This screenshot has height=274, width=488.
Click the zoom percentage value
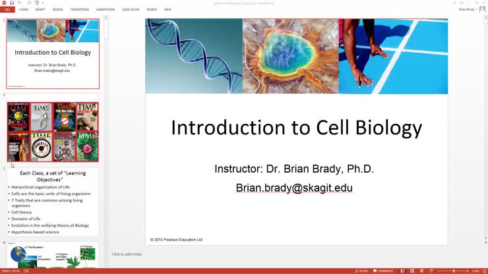[475, 271]
